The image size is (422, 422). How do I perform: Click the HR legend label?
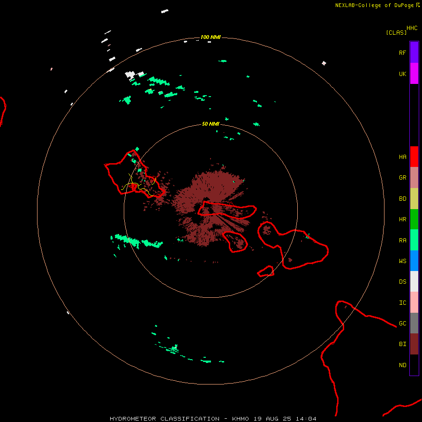coord(402,219)
